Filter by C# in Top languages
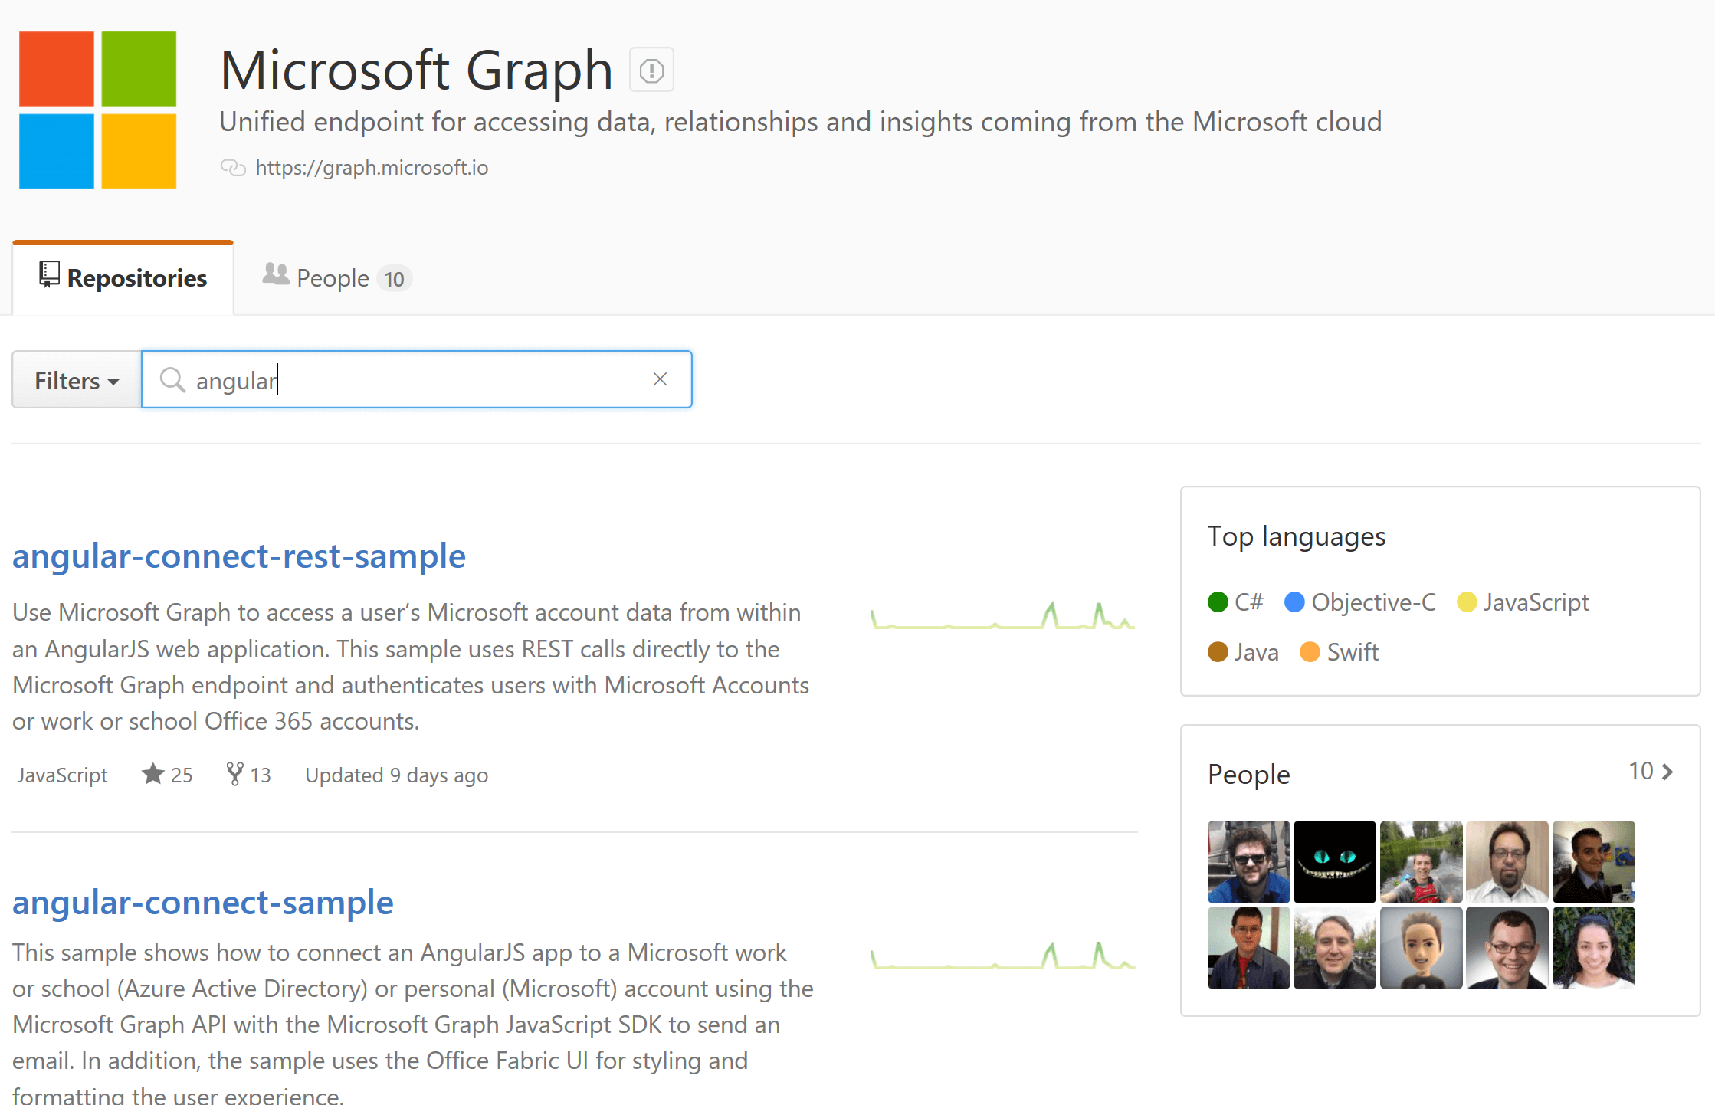 [1235, 602]
